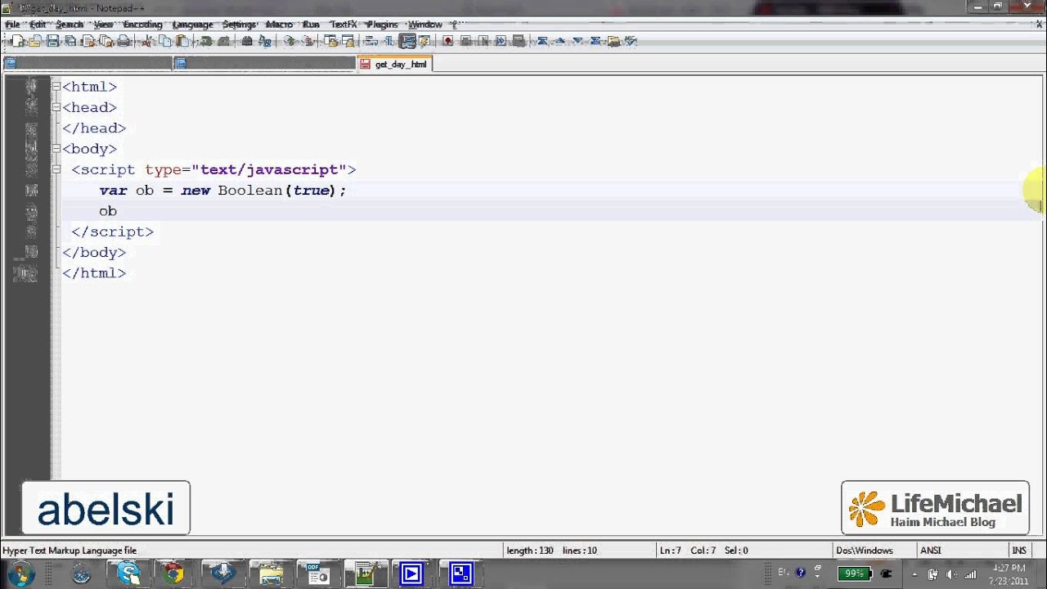Image resolution: width=1047 pixels, height=589 pixels.
Task: Open the Encoding menu
Action: coord(142,25)
